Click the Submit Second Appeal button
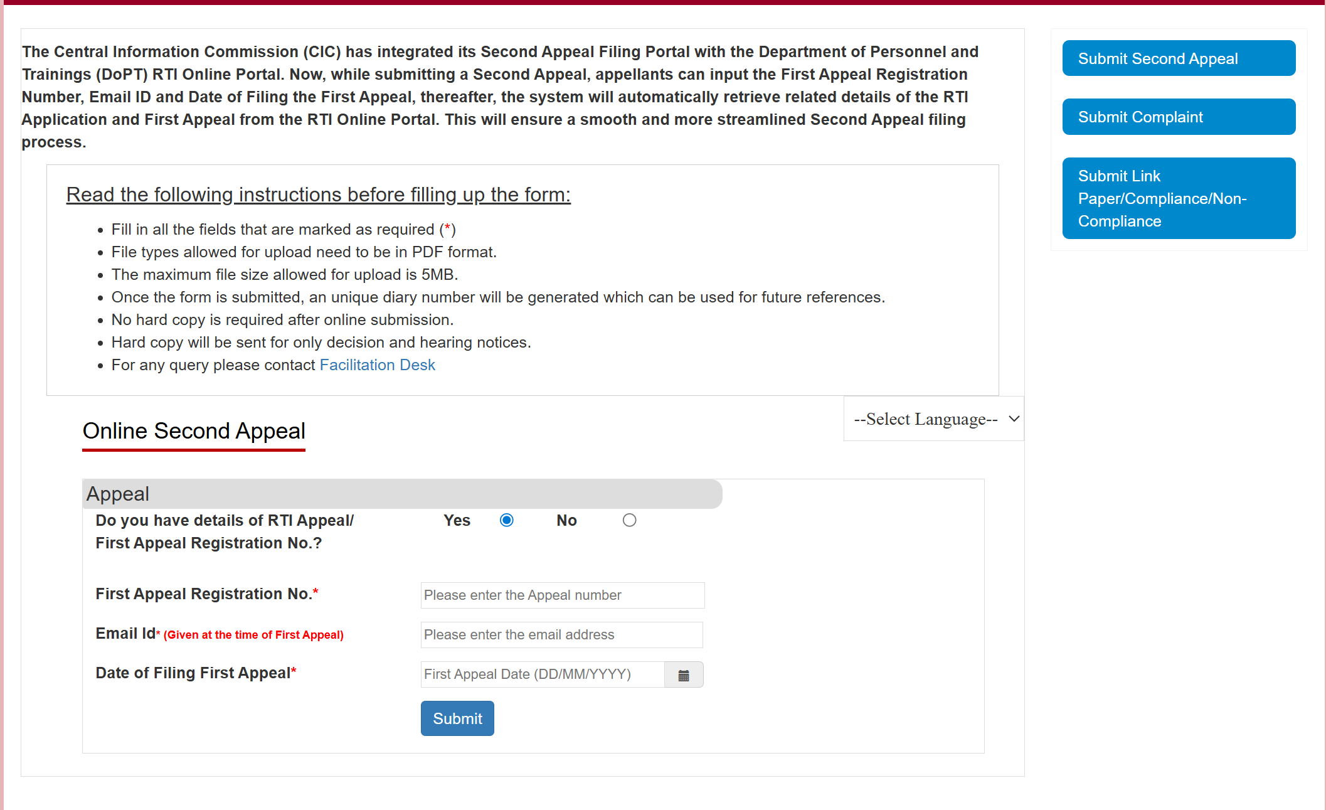This screenshot has width=1326, height=810. [x=1179, y=58]
